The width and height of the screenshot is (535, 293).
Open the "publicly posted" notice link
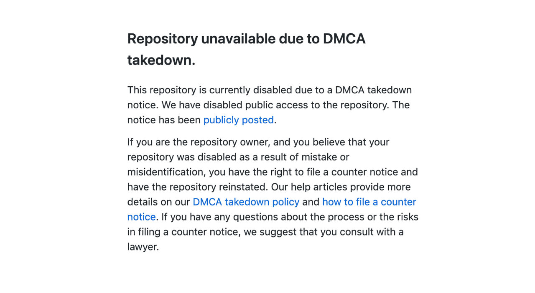coord(239,120)
